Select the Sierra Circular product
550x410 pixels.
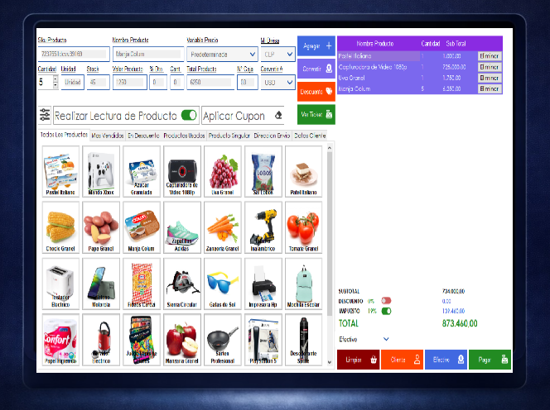182,281
